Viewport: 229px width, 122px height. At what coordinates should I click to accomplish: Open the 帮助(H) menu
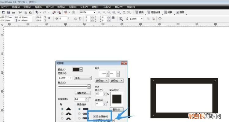coord(131,7)
